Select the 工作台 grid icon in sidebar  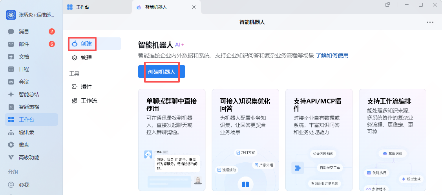[11, 120]
